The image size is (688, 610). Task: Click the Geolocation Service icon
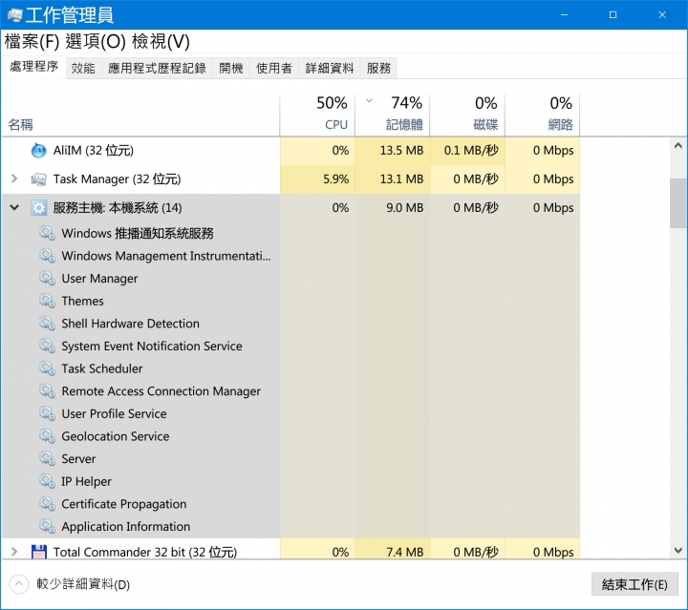pos(47,436)
